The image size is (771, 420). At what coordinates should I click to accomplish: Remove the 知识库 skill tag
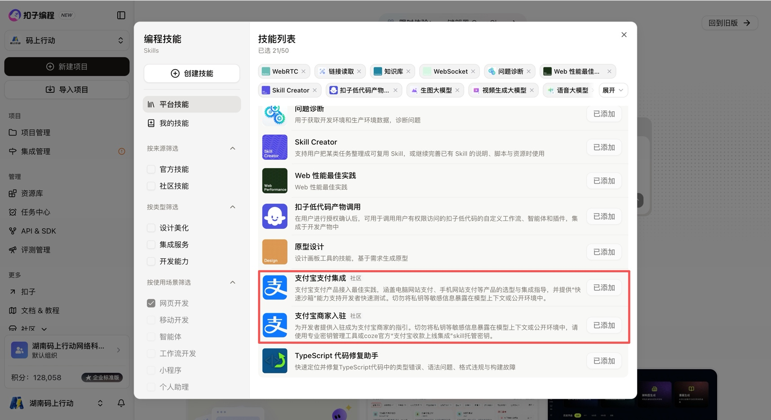[408, 71]
